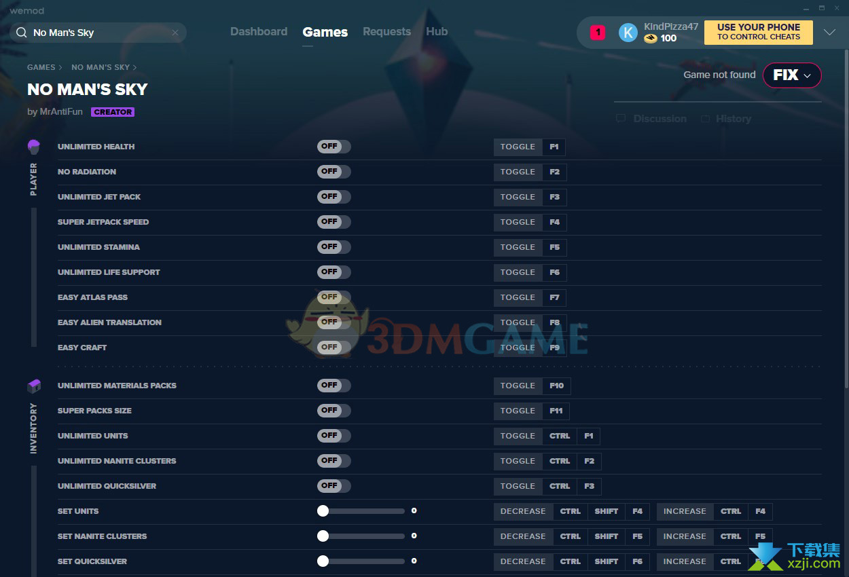
Task: Turn on Unlimited Life Support
Action: tap(334, 272)
